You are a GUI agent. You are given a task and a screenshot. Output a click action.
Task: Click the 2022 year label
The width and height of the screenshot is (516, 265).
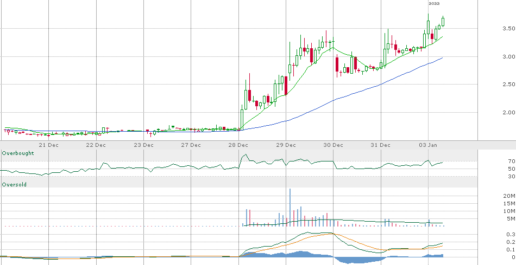434,4
